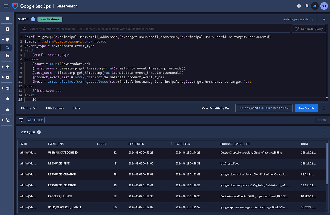The height and width of the screenshot is (215, 330).
Task: Click the help question mark icon
Action: 299,6
